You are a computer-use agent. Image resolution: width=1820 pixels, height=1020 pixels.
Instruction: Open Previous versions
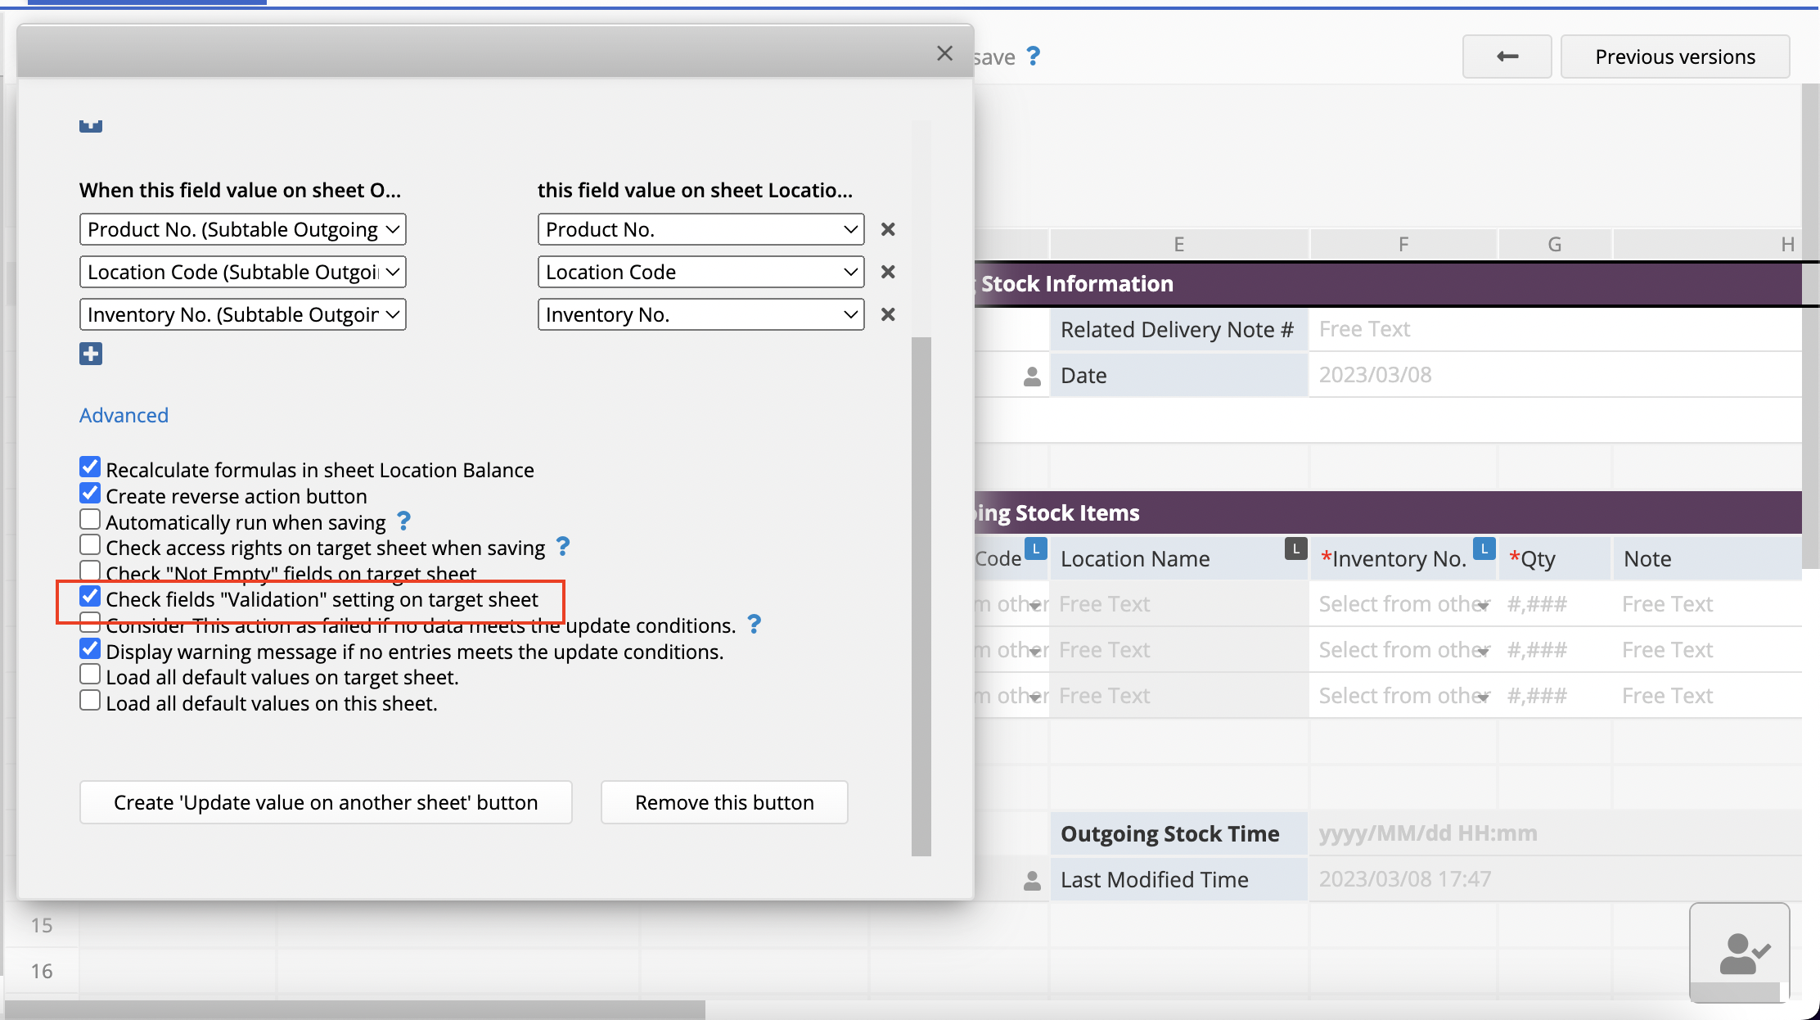click(x=1674, y=56)
